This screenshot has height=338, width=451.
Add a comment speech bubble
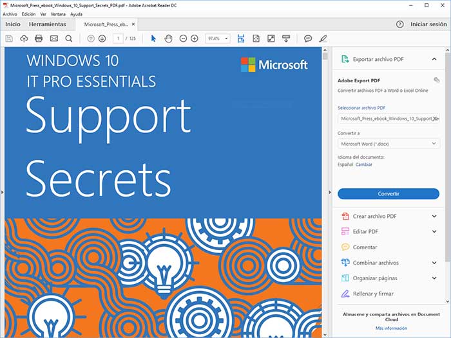308,39
